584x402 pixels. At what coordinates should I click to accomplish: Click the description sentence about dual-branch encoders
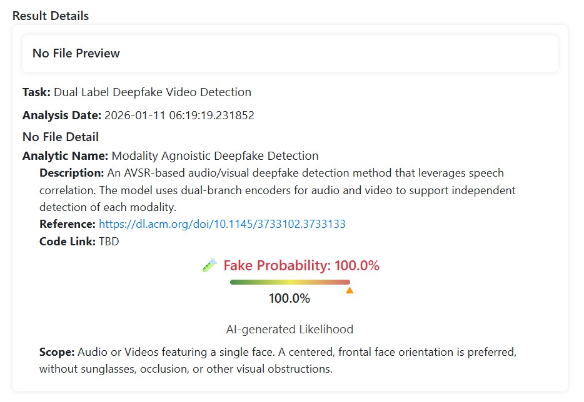(277, 190)
